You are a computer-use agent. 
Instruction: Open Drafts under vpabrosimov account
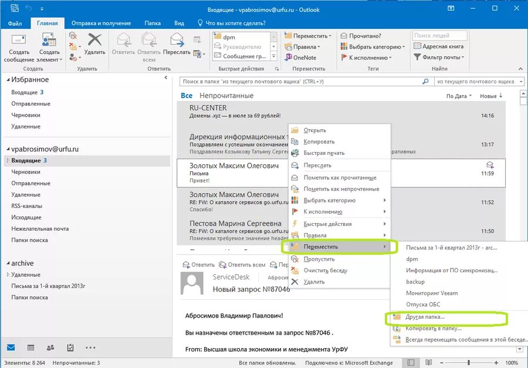[26, 172]
